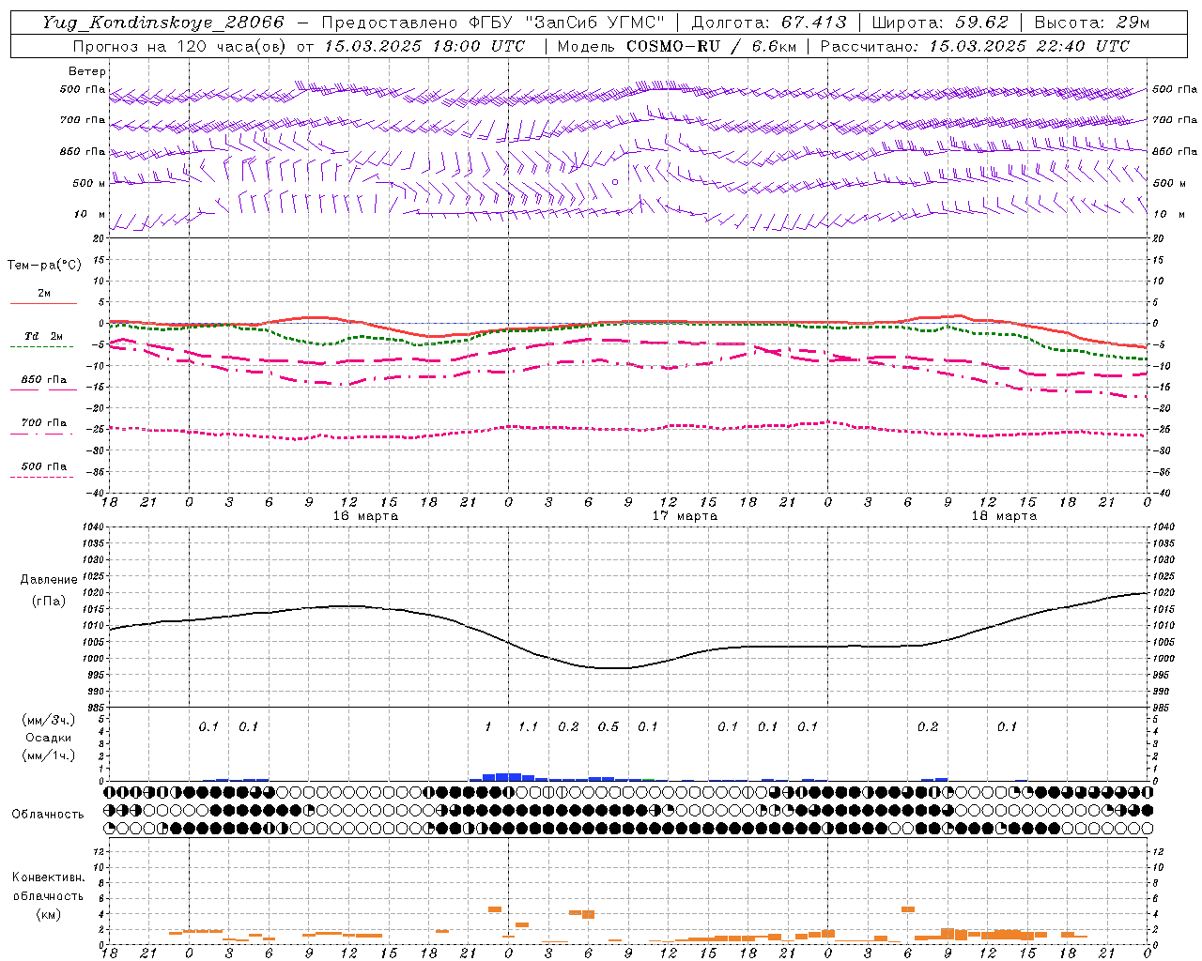
Task: Click the Рассчитано: 15.03.2025 22:40 UTC timestamp
Action: coord(975,46)
